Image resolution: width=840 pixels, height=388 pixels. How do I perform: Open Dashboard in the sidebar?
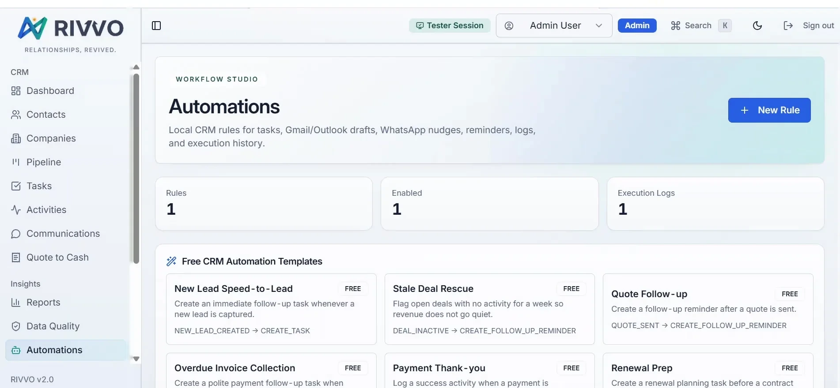[66, 91]
